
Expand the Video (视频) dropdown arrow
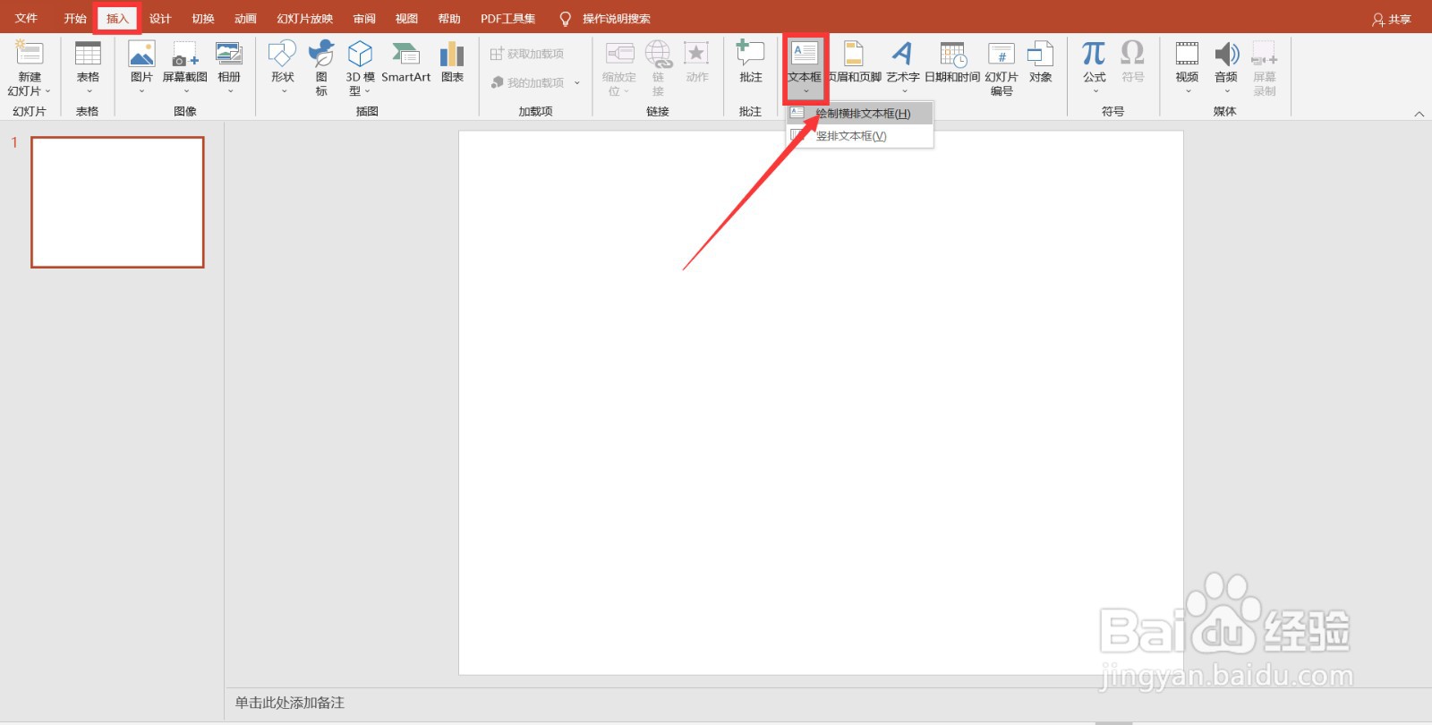(1188, 91)
